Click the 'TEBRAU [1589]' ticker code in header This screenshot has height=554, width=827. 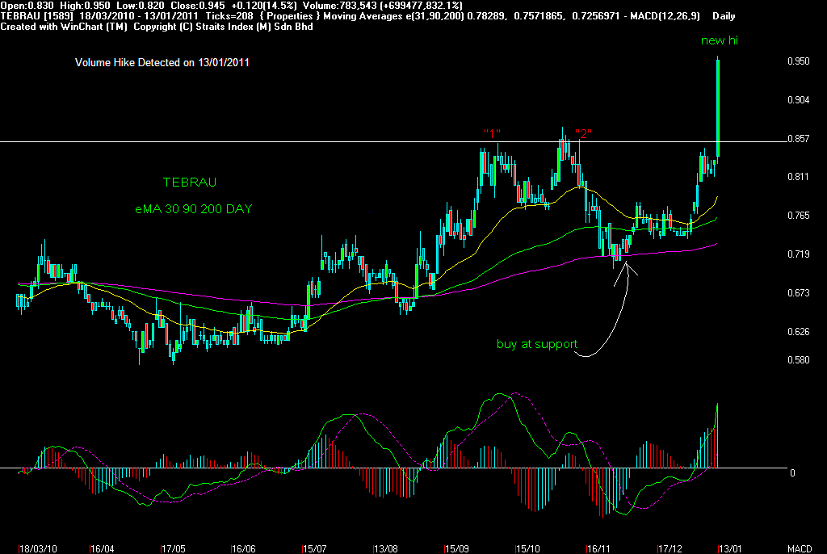click(x=37, y=16)
